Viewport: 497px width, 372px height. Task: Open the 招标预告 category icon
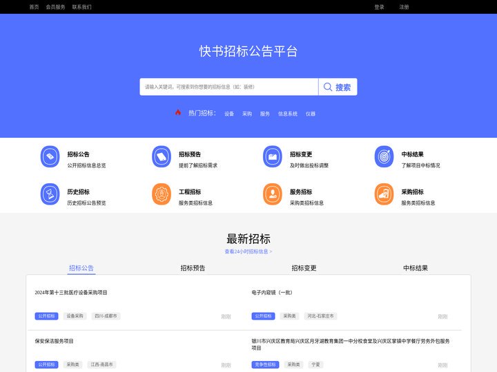click(x=162, y=156)
